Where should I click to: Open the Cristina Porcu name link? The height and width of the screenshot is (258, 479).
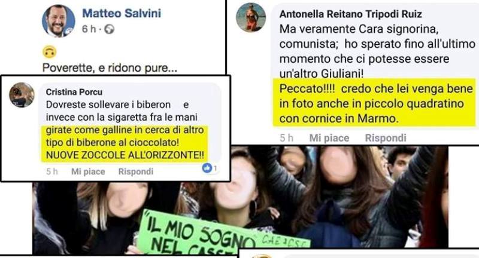[74, 92]
